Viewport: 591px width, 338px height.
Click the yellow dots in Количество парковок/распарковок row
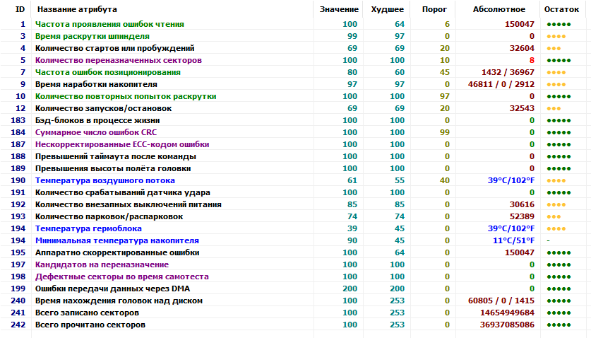pos(554,216)
